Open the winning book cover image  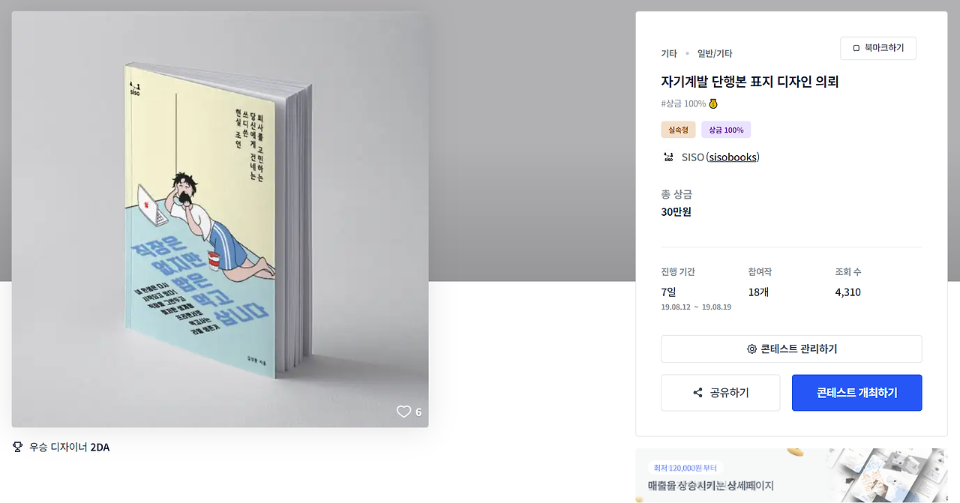(220, 219)
